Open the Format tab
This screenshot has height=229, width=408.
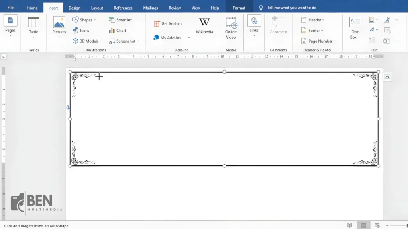(x=239, y=7)
